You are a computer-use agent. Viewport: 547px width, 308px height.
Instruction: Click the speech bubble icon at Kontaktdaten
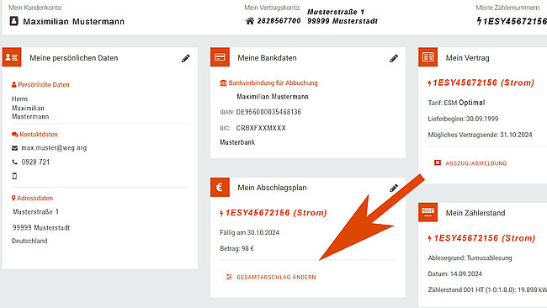click(x=14, y=135)
